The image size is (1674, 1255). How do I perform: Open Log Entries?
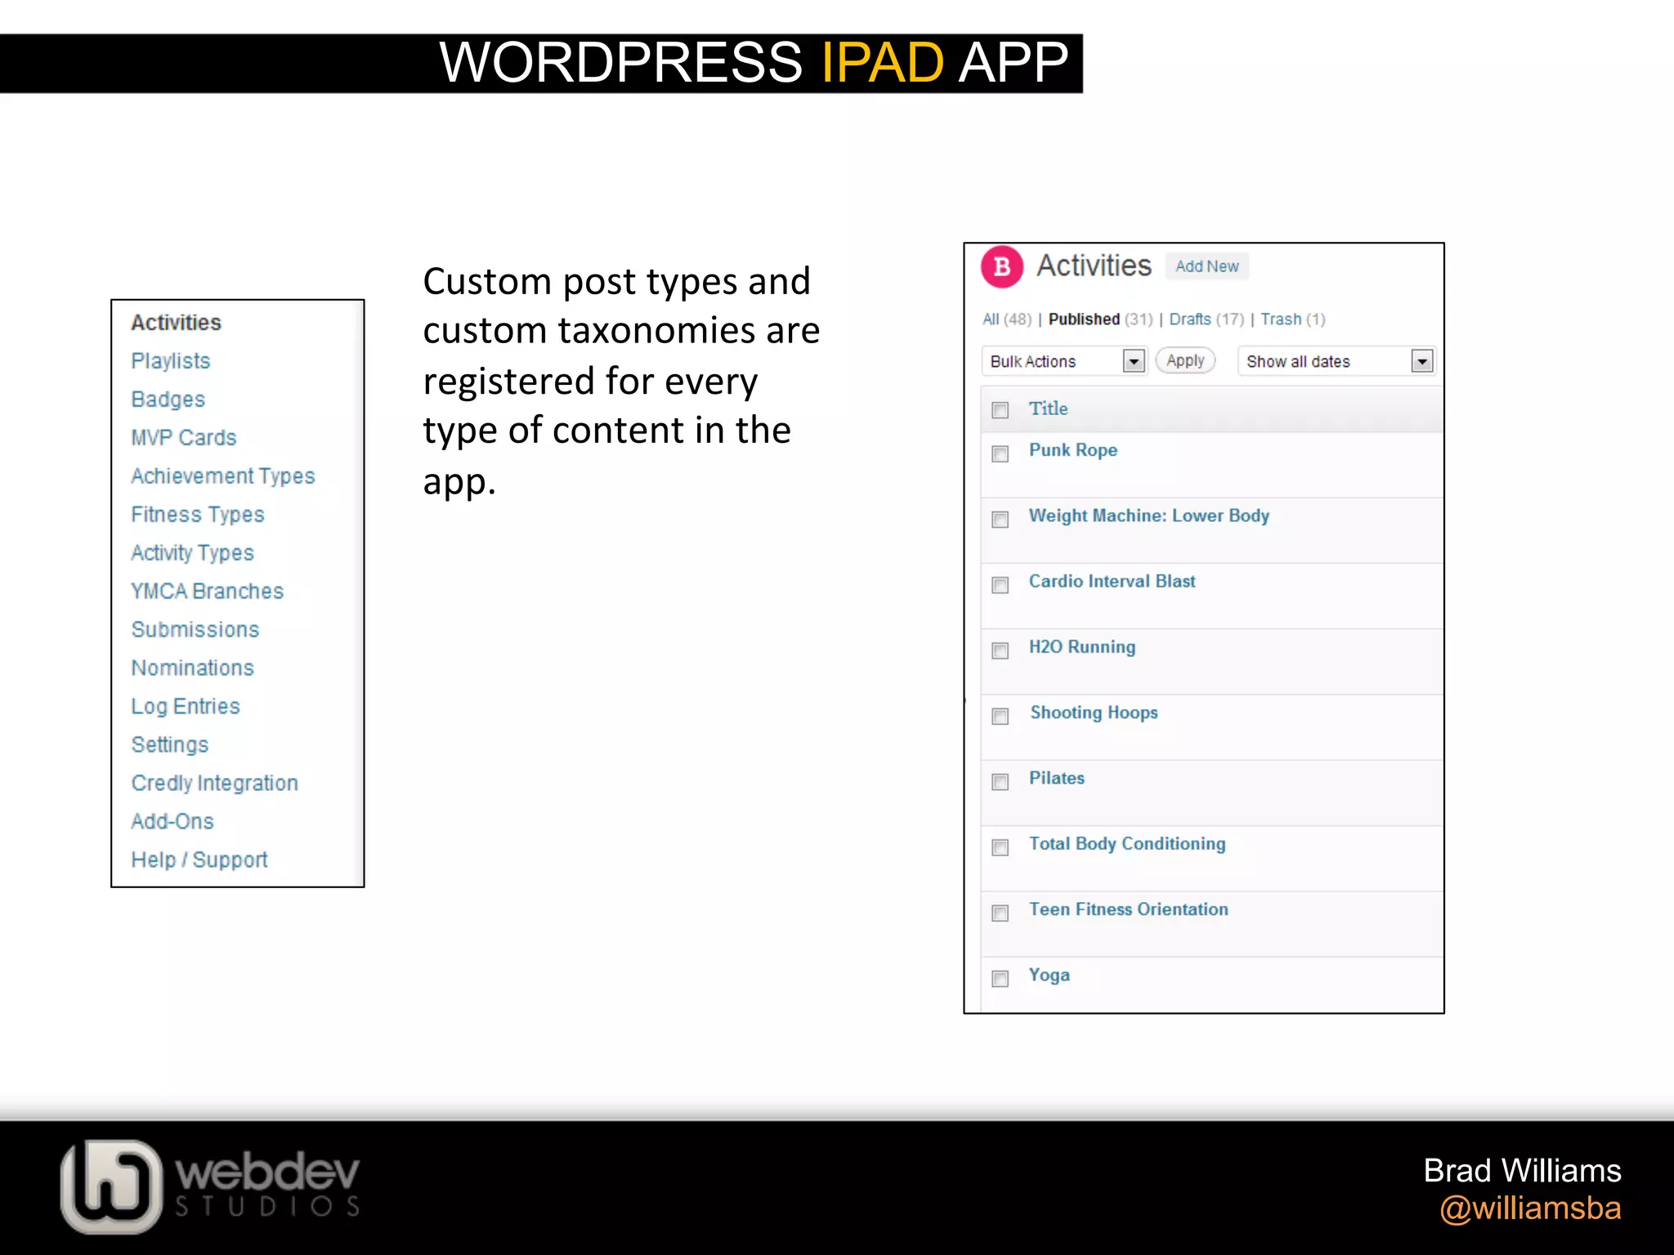(x=186, y=707)
